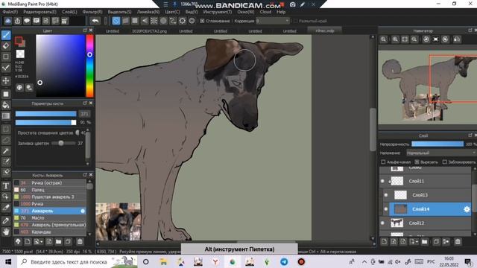This screenshot has width=477, height=268.
Task: Adjust the brush size slider
Action: pyautogui.click(x=45, y=114)
